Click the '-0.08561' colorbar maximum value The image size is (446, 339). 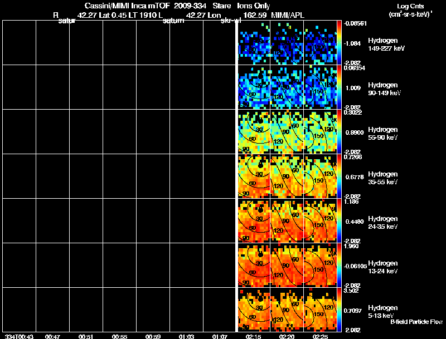point(355,23)
